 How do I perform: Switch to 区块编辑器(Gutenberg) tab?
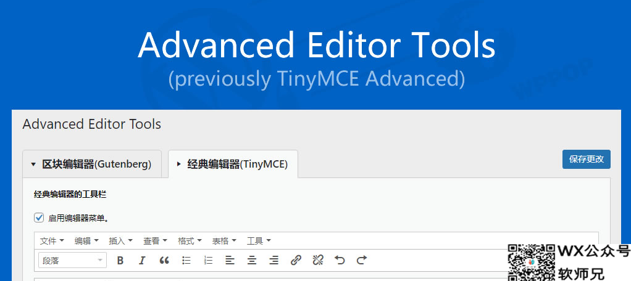[x=92, y=164]
